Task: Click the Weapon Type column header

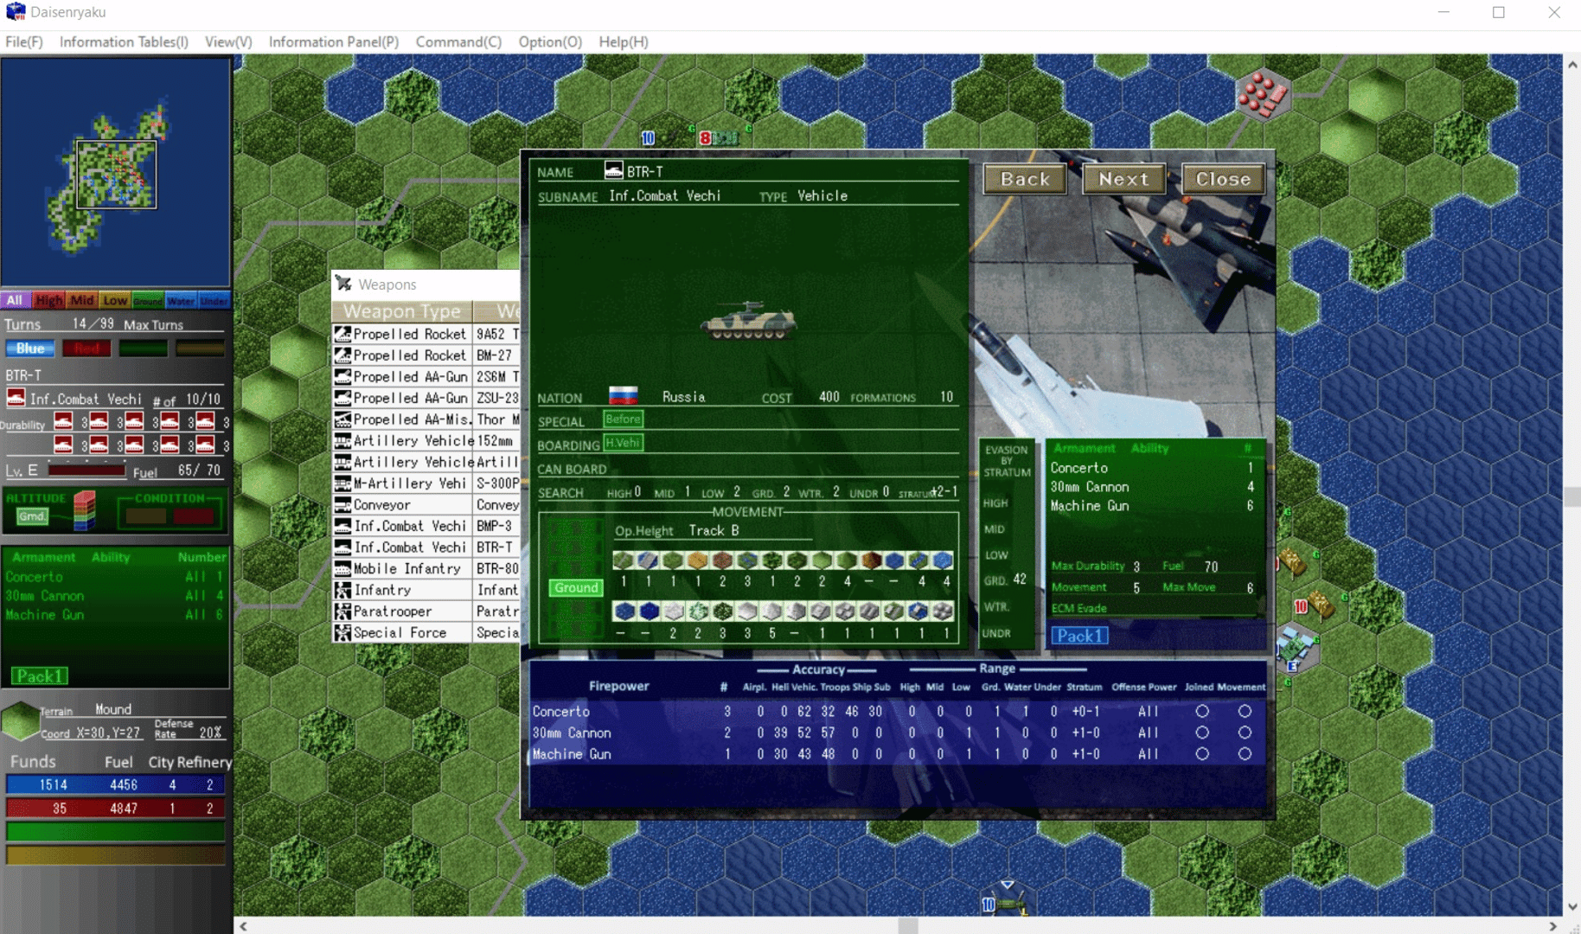Action: (401, 311)
